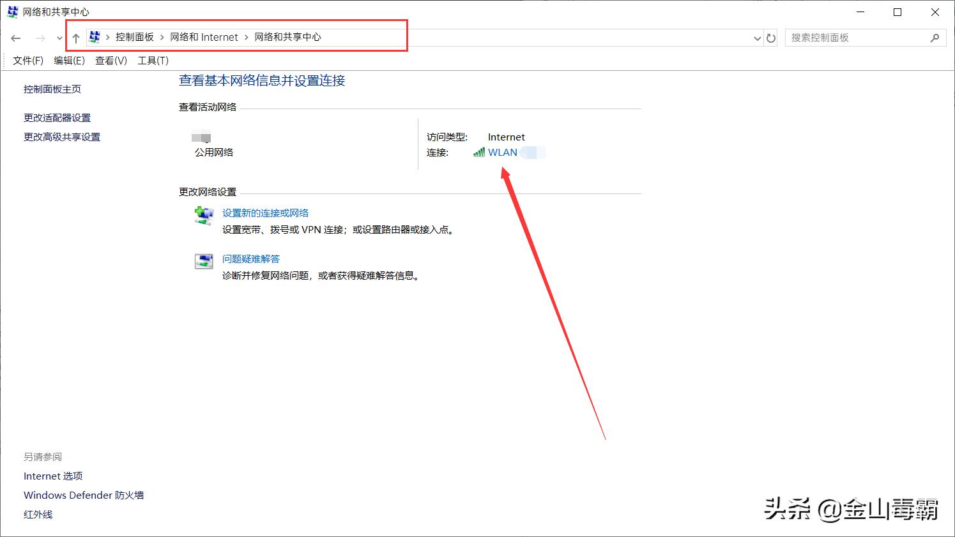Click the up navigation arrow
955x537 pixels.
coord(76,38)
